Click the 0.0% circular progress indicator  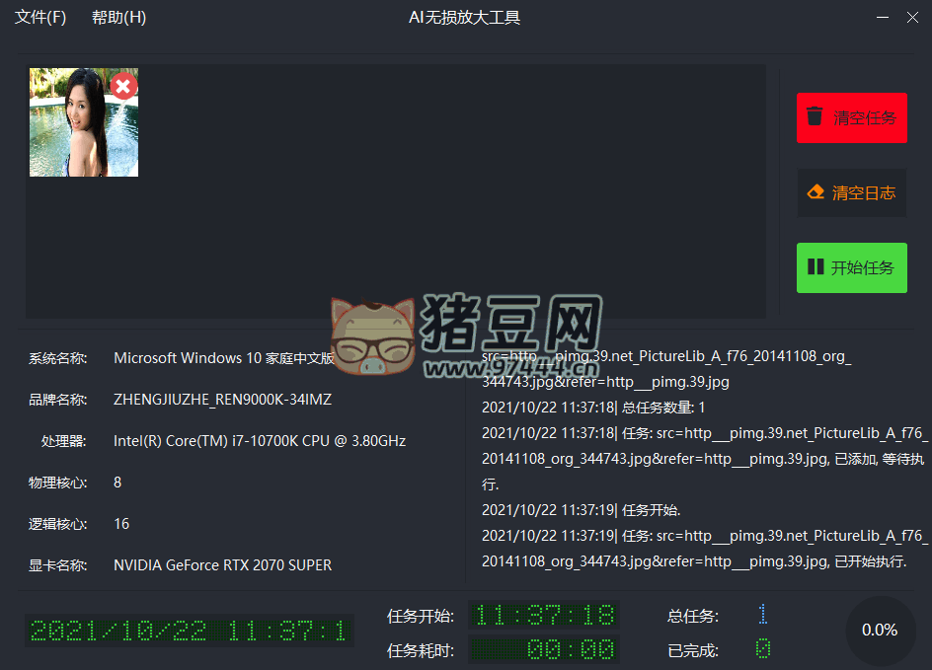[x=880, y=630]
